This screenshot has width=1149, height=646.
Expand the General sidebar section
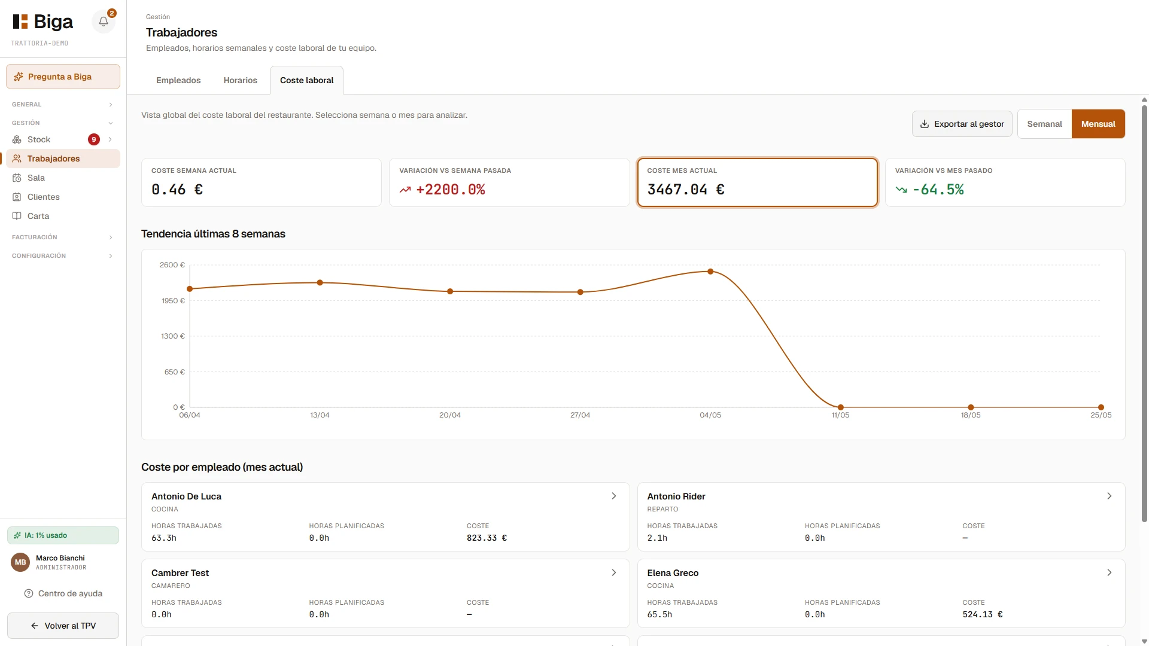coord(63,105)
